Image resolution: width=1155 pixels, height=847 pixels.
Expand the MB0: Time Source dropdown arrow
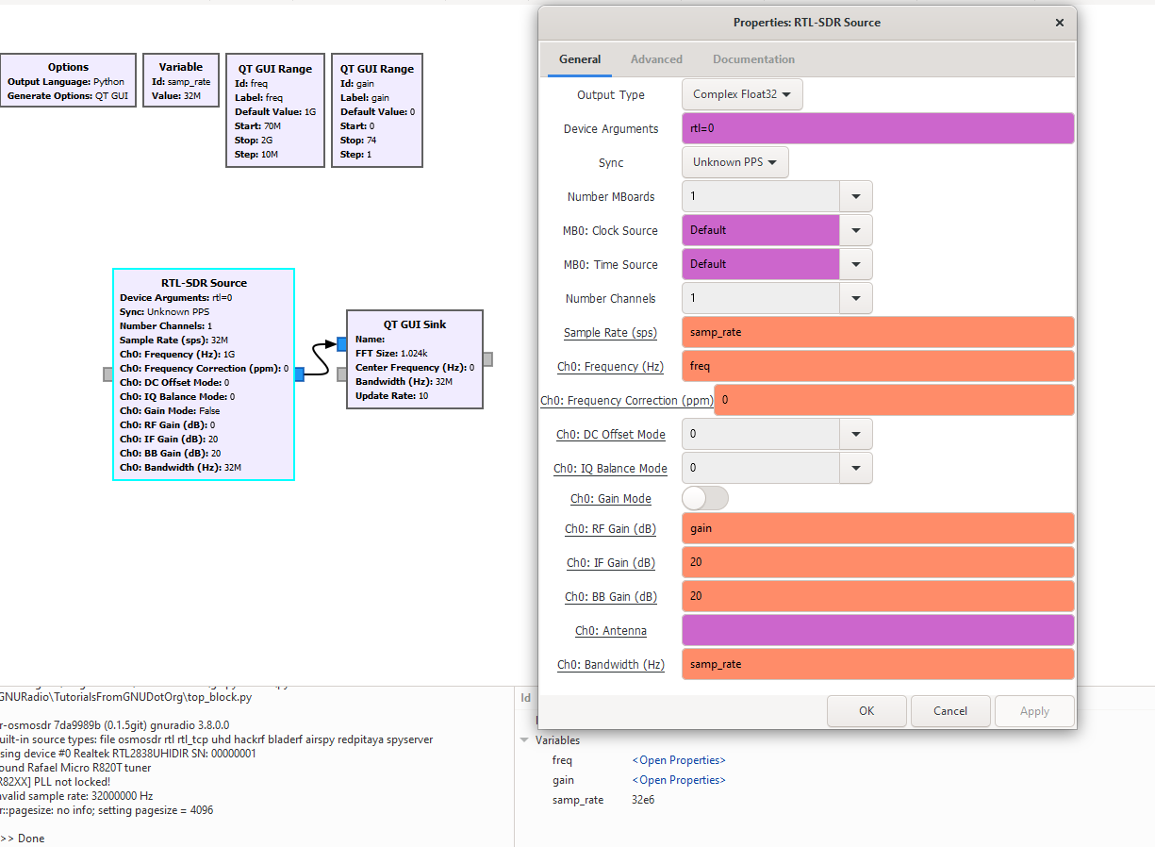pos(856,264)
